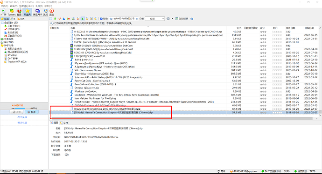Switch to the RSS sidebar tab
Screen dimensions: 322x174
21,19
